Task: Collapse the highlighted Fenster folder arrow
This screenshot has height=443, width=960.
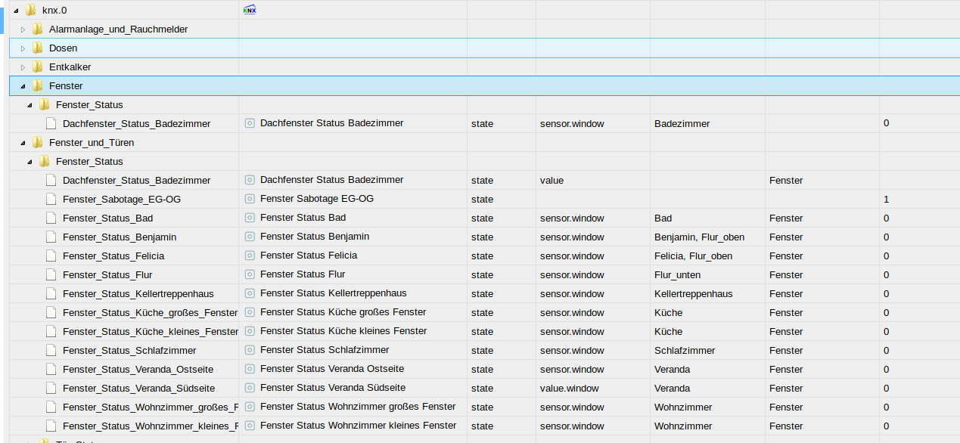Action: 23,86
